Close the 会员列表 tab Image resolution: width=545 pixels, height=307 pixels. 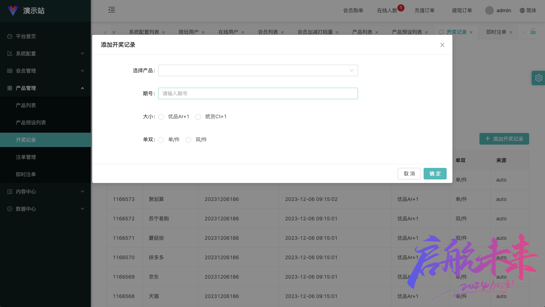click(x=282, y=32)
